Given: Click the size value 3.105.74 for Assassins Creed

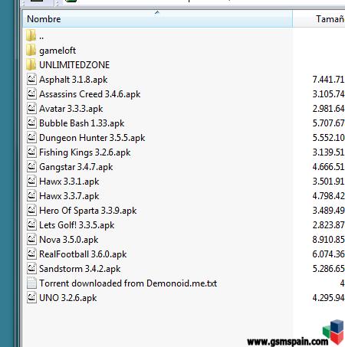Looking at the screenshot, I should [329, 94].
